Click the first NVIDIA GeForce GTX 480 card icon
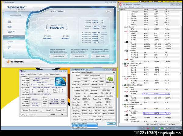183x136 pixels. tap(125, 85)
